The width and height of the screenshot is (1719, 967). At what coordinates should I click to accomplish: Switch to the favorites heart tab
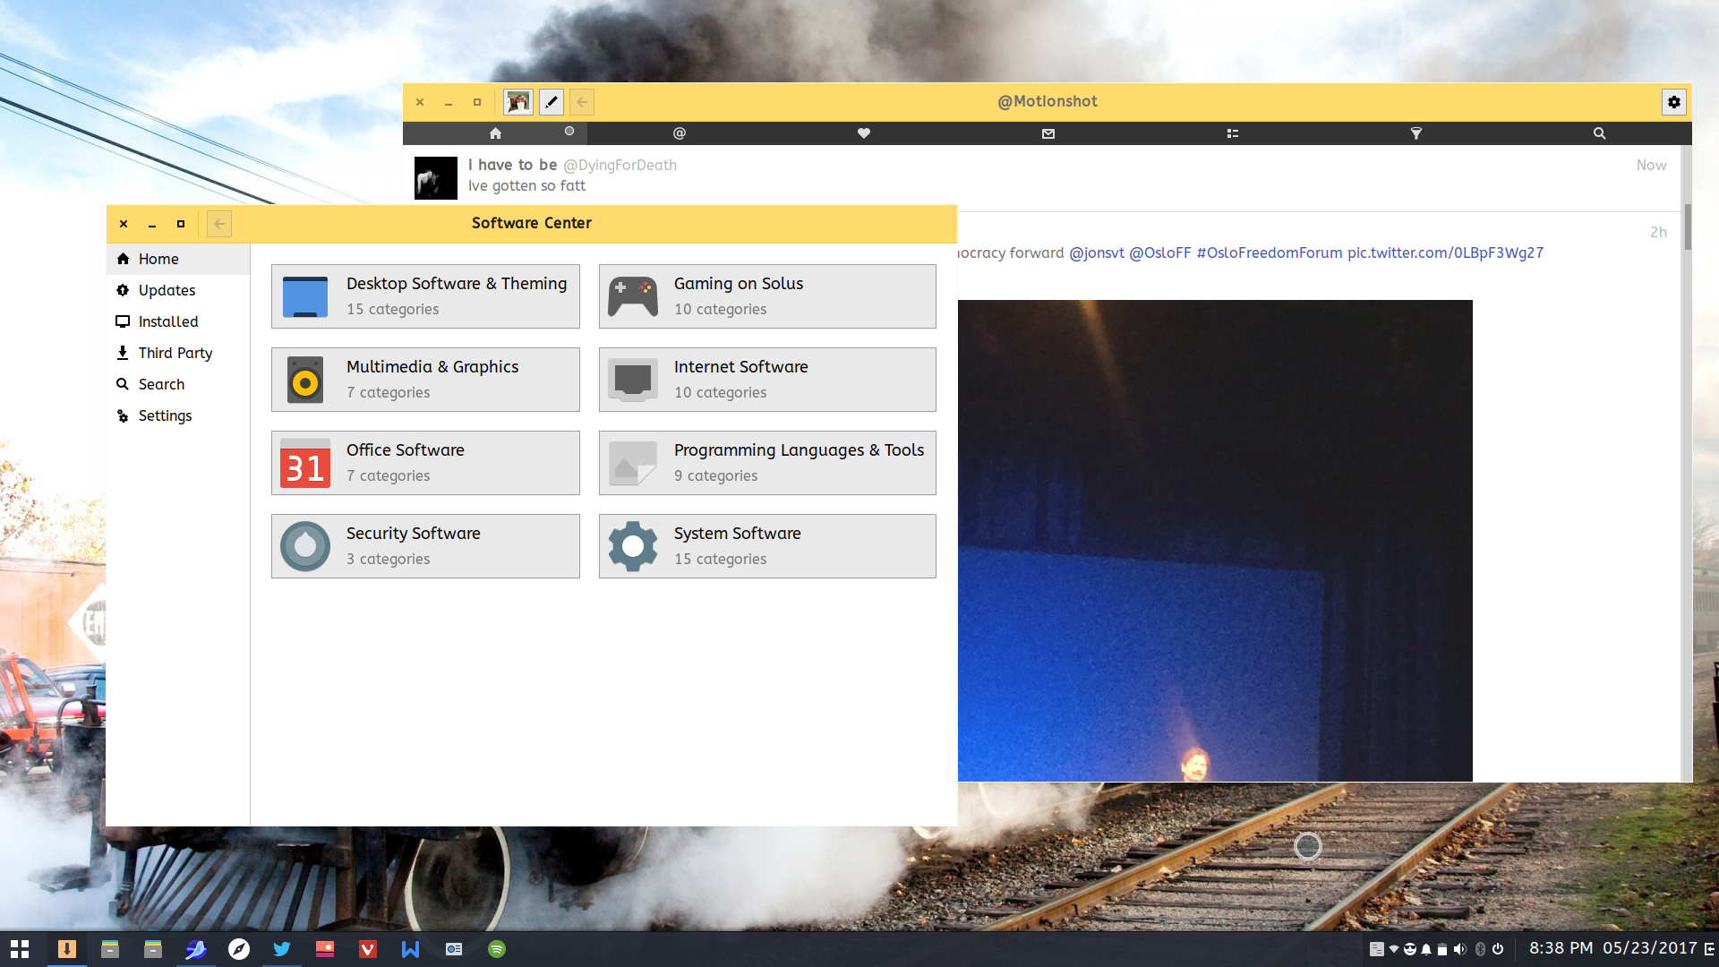click(863, 133)
